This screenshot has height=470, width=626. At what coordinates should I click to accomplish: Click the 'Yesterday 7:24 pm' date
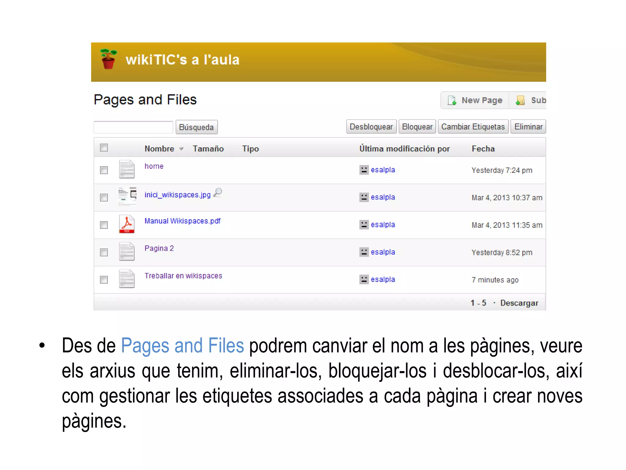pyautogui.click(x=502, y=170)
